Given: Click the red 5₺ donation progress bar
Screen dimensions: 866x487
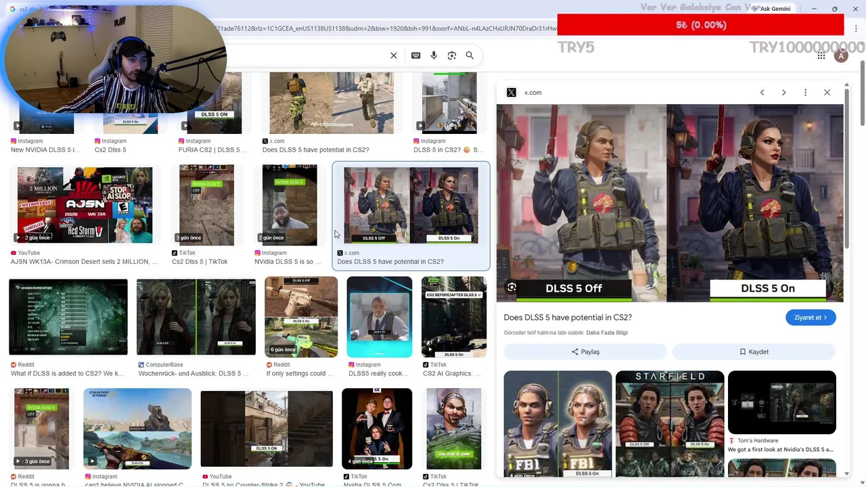Looking at the screenshot, I should point(700,25).
